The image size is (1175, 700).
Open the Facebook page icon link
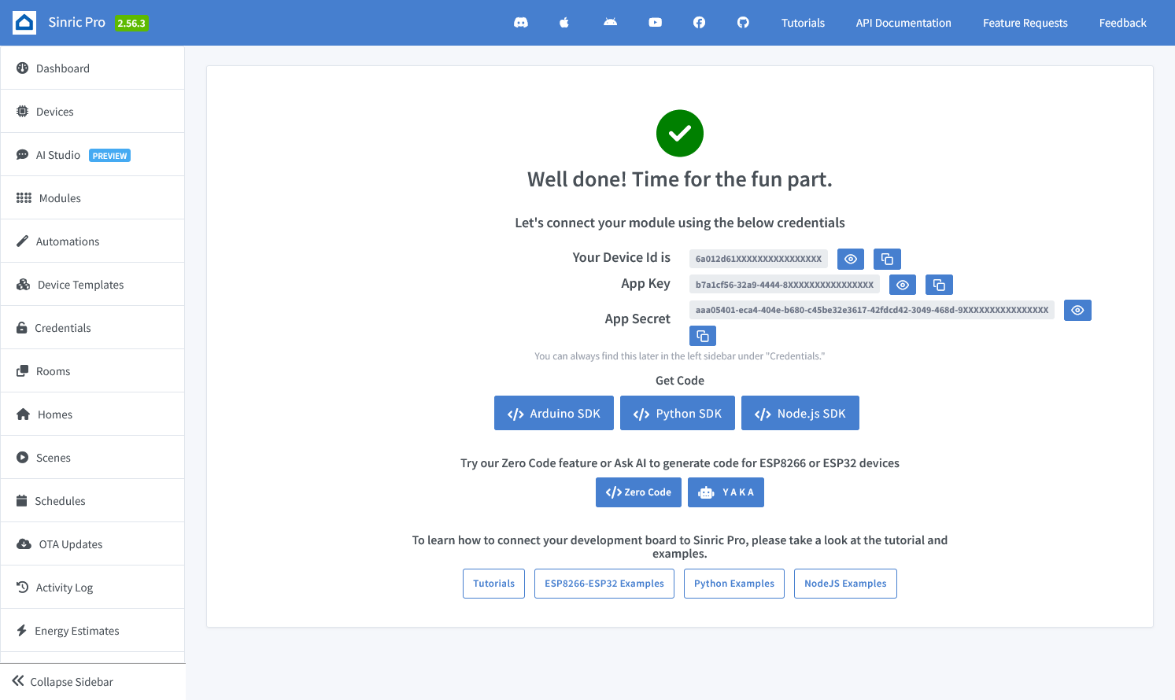699,23
